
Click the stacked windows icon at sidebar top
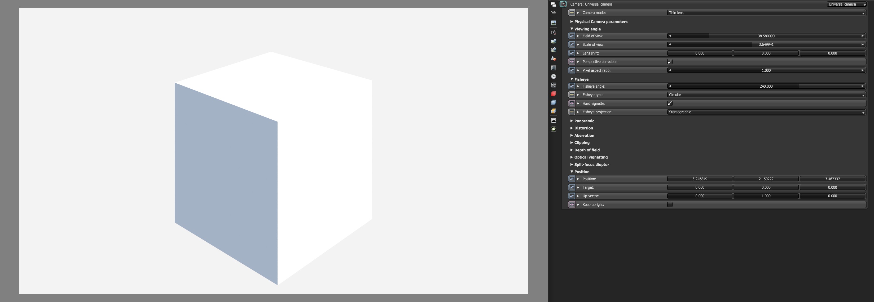pos(554,5)
